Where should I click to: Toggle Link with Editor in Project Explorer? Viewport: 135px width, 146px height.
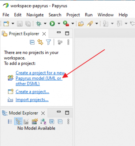point(40,42)
